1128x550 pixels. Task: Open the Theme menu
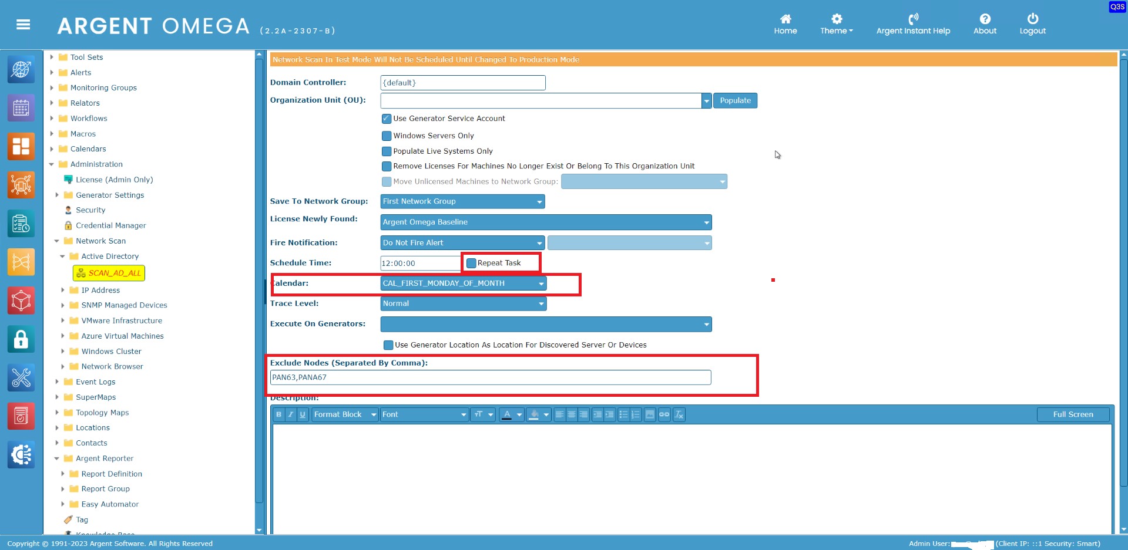tap(836, 25)
